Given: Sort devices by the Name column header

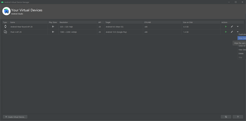Looking at the screenshot, I should [x=29, y=22].
